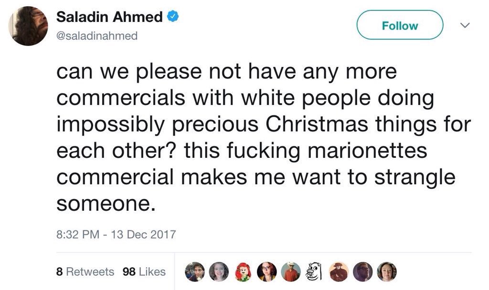489x290 pixels.
Task: View the 98 Likes list
Action: click(x=144, y=272)
